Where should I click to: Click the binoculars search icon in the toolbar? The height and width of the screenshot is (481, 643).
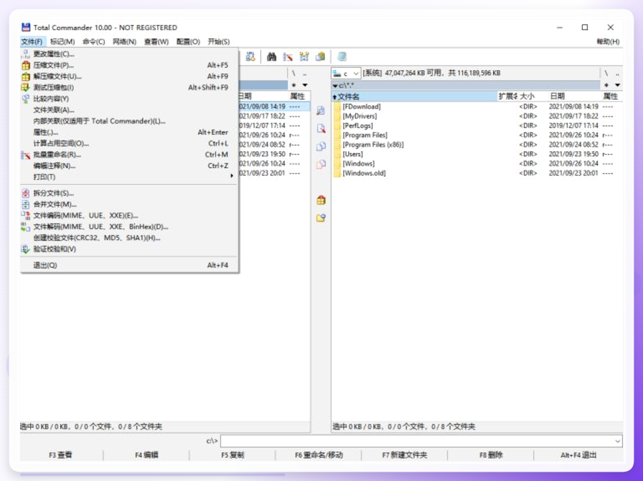pos(271,57)
